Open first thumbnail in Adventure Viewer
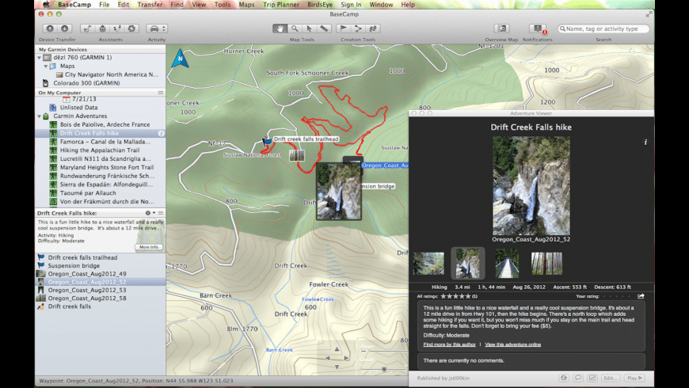 (428, 264)
